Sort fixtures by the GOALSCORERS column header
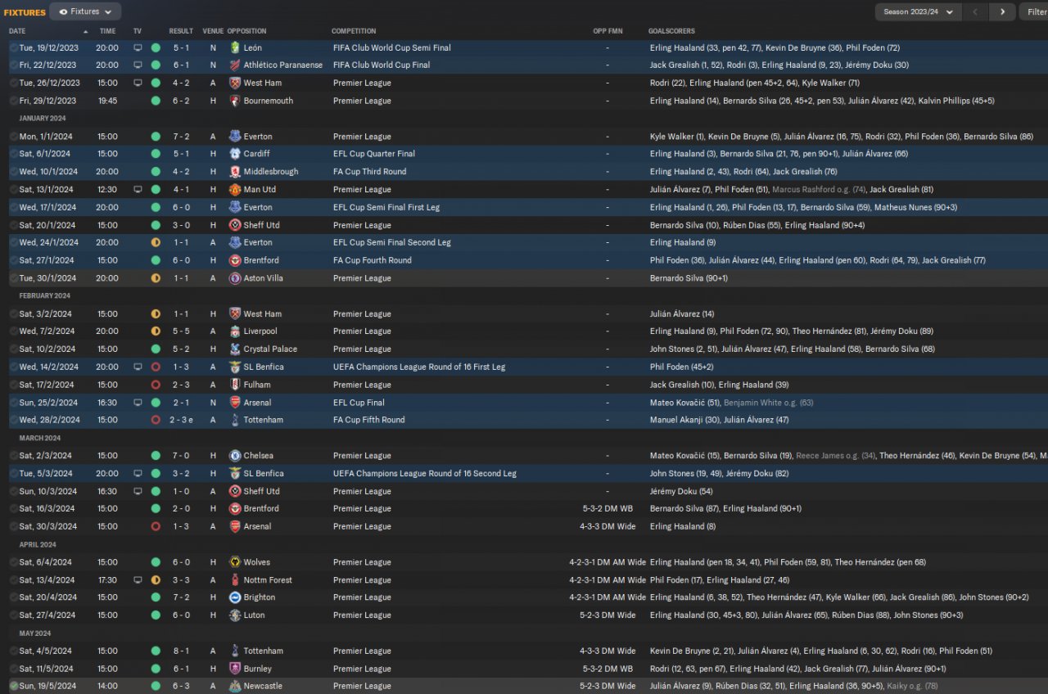The width and height of the screenshot is (1048, 694). click(673, 31)
